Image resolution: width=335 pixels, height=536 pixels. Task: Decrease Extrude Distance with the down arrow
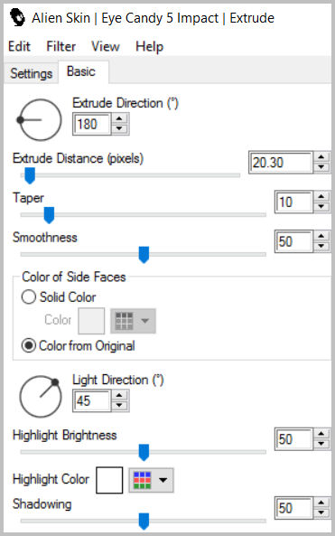pos(321,167)
